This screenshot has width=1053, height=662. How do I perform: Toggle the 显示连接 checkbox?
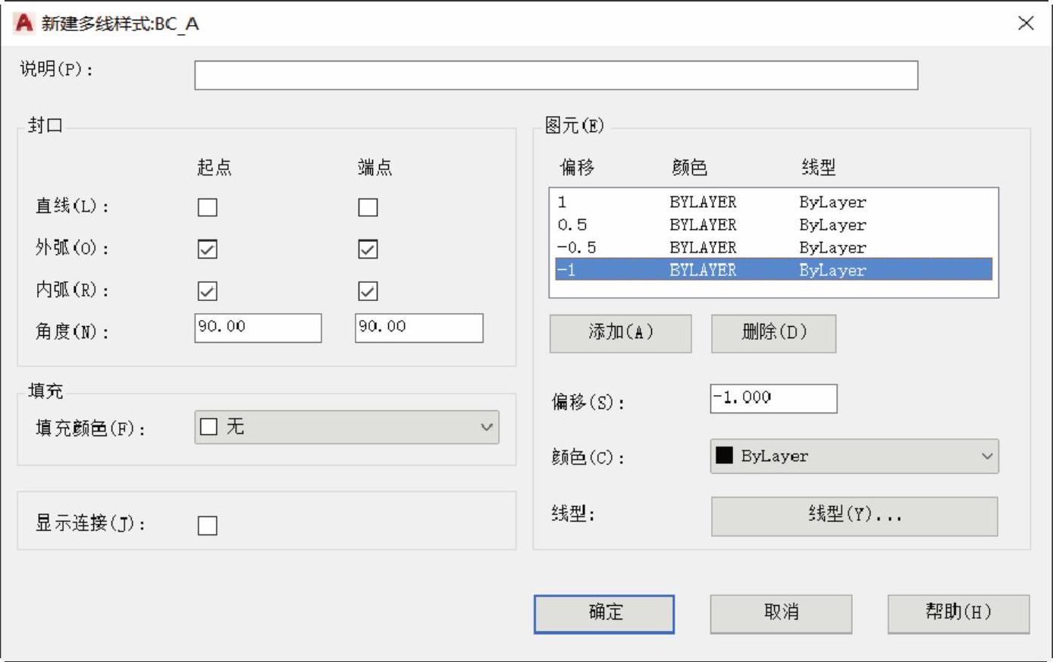click(208, 526)
